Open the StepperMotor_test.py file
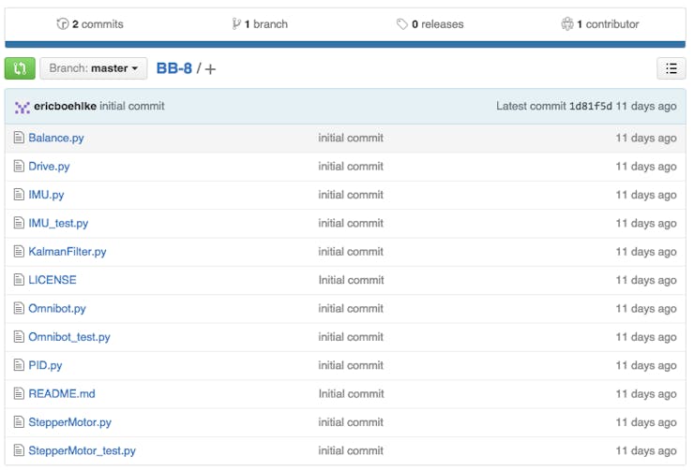The image size is (694, 470). (x=83, y=450)
